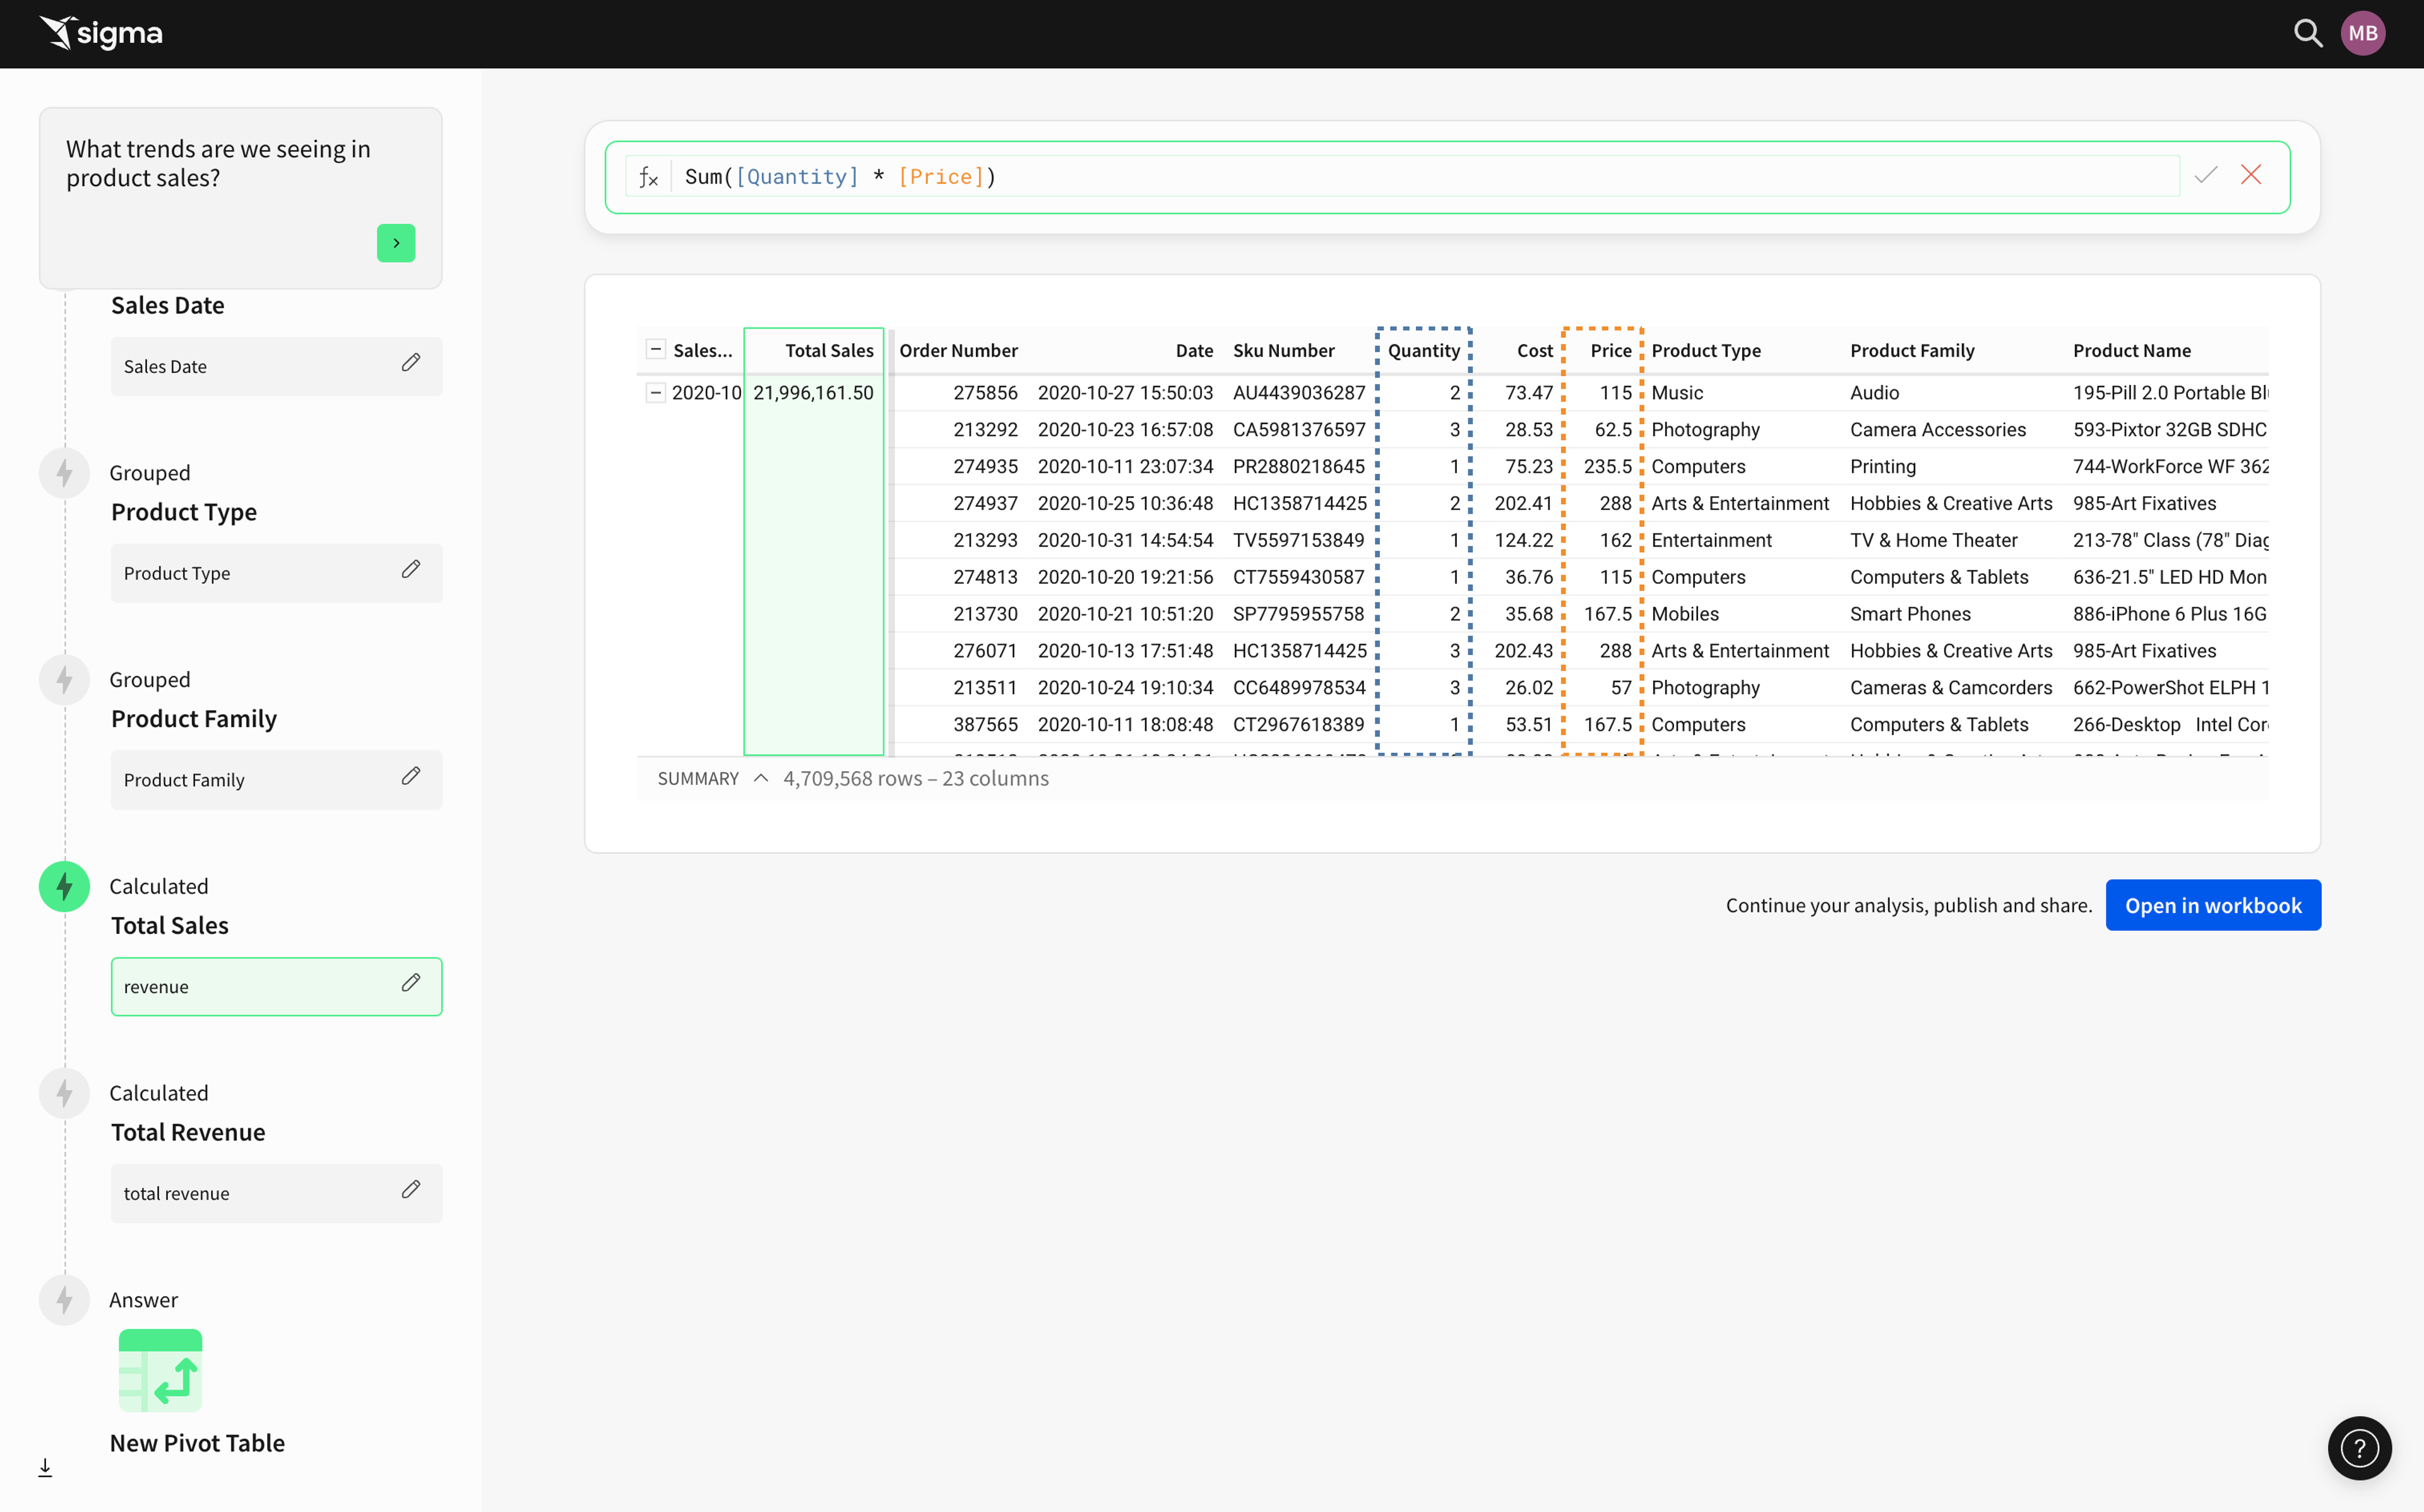Select the Sku Number column header
This screenshot has width=2424, height=1512.
coord(1284,351)
